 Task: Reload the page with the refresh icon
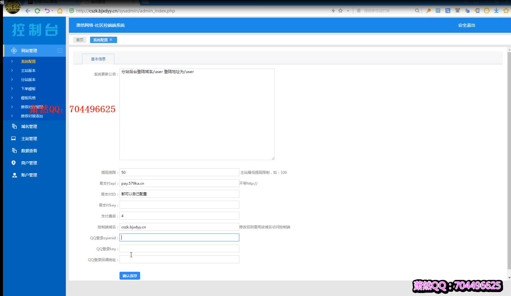37,11
